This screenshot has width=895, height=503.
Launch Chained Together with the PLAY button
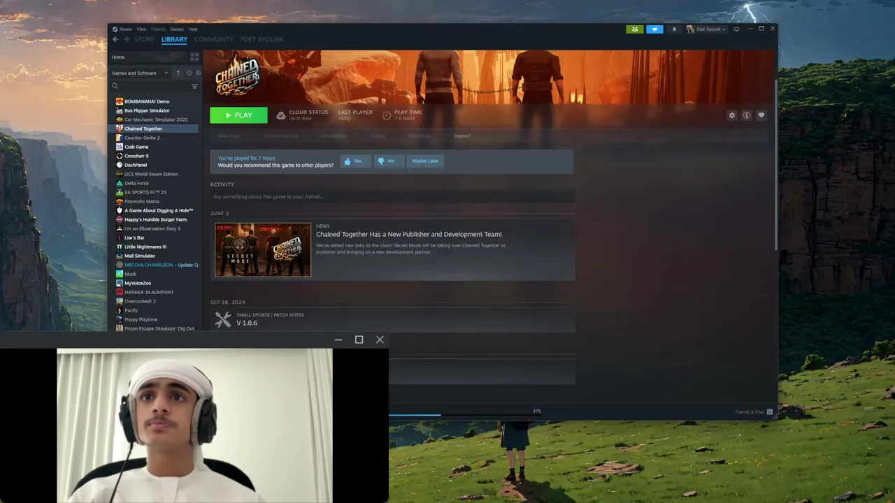[x=238, y=115]
